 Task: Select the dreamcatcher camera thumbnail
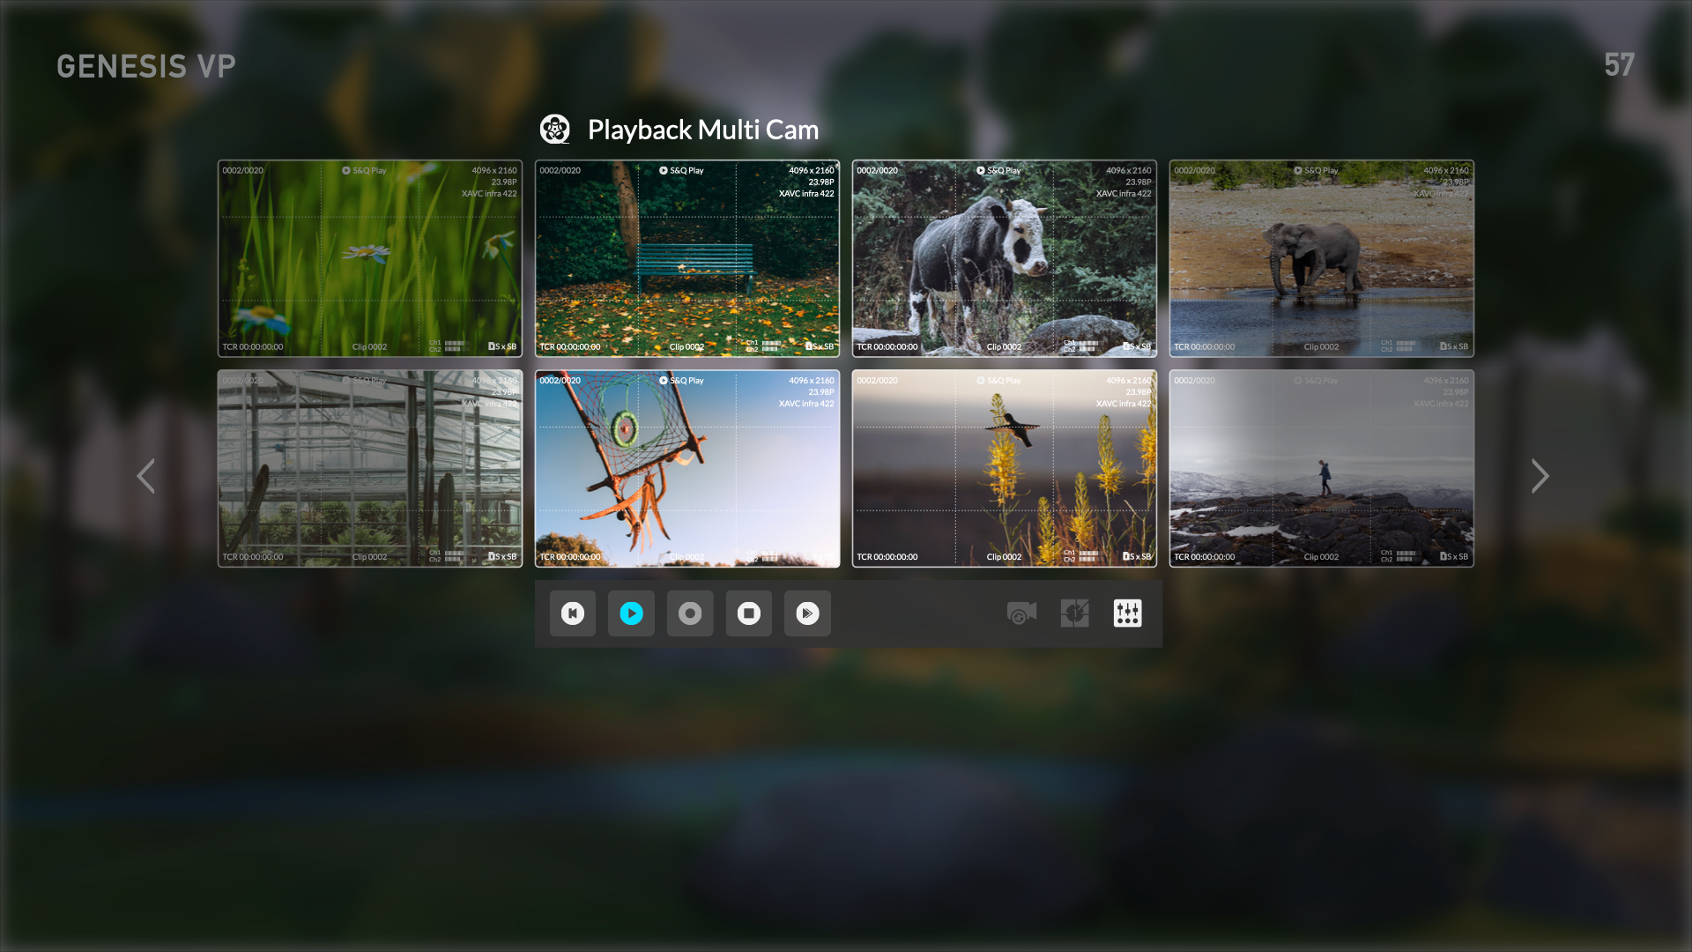pos(687,468)
